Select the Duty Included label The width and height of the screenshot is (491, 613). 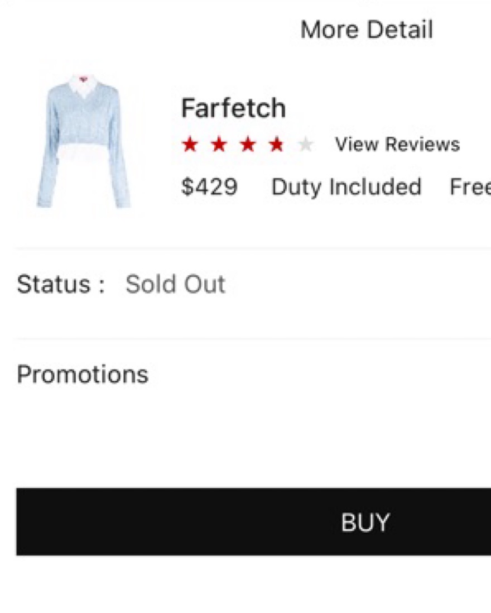(346, 186)
